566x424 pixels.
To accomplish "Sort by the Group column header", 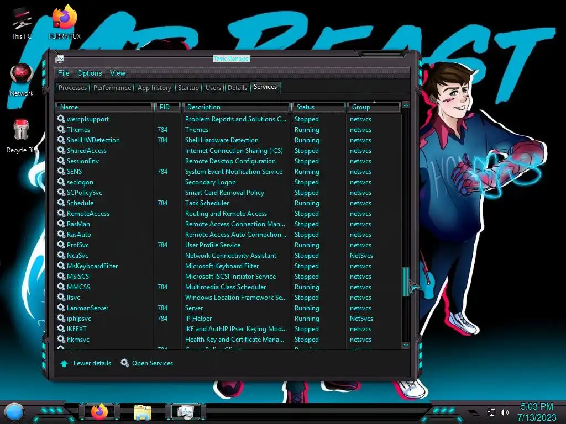I will point(374,107).
